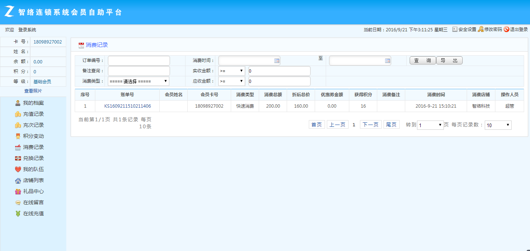Screen dimensions: 530x251
Task: Click the 200.00 total amount cell
Action: point(273,106)
